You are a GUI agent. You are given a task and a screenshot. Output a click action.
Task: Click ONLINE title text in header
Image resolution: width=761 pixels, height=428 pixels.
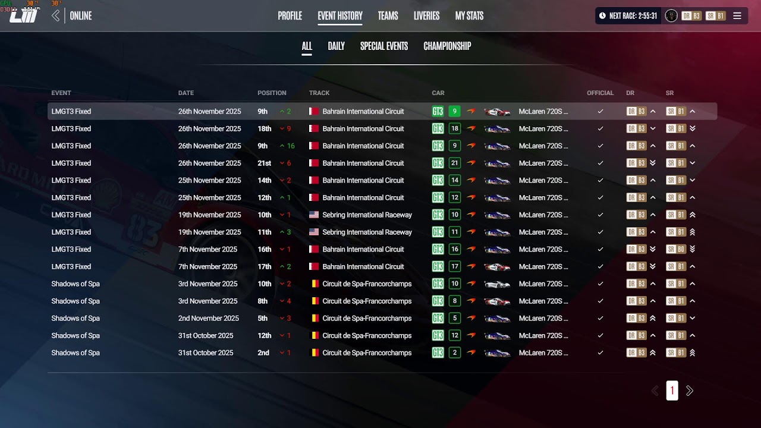click(x=81, y=16)
